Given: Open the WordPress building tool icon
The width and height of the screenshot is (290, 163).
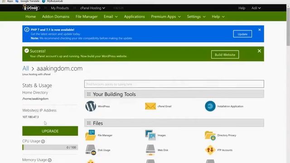Looking at the screenshot, I should 91,106.
